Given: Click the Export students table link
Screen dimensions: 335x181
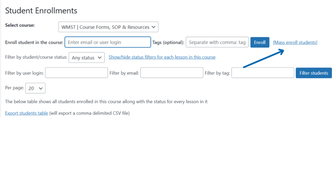Looking at the screenshot, I should (x=26, y=113).
